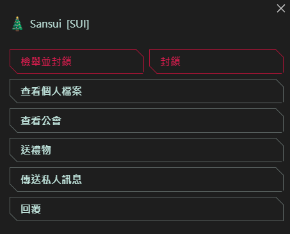Click the Sansui player name
This screenshot has width=290, height=234.
45,24
